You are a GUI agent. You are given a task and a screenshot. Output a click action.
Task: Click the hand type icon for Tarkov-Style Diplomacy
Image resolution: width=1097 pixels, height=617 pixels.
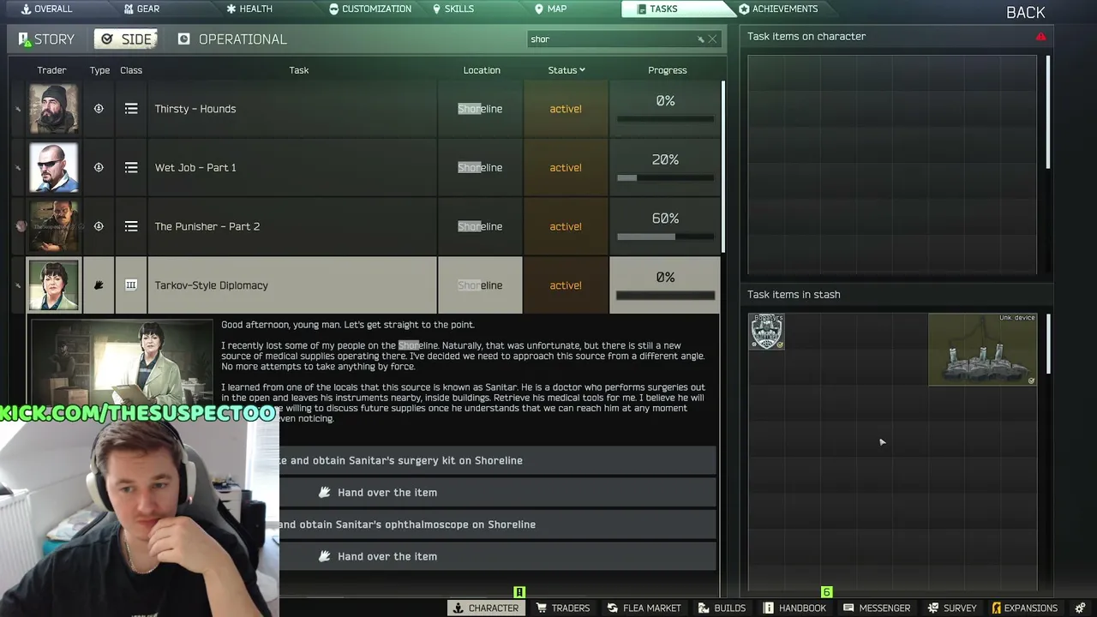point(99,285)
